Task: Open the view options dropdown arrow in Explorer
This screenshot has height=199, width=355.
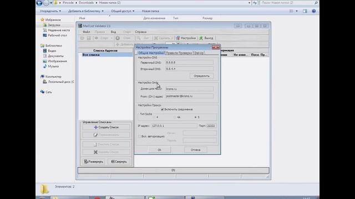Action: tap(297, 11)
